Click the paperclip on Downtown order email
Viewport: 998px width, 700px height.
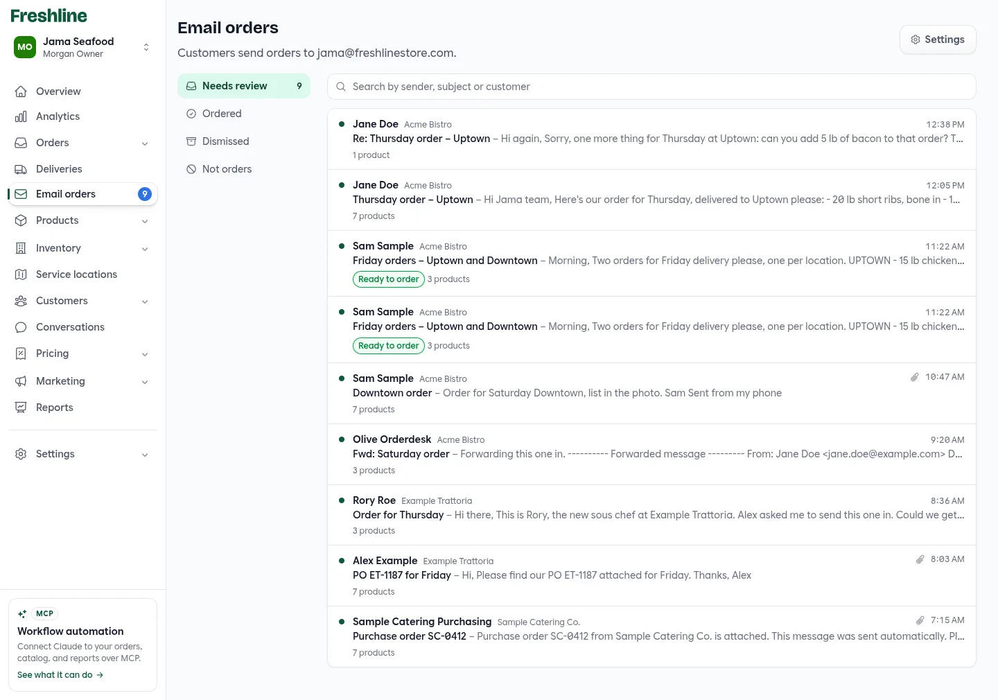click(x=915, y=377)
